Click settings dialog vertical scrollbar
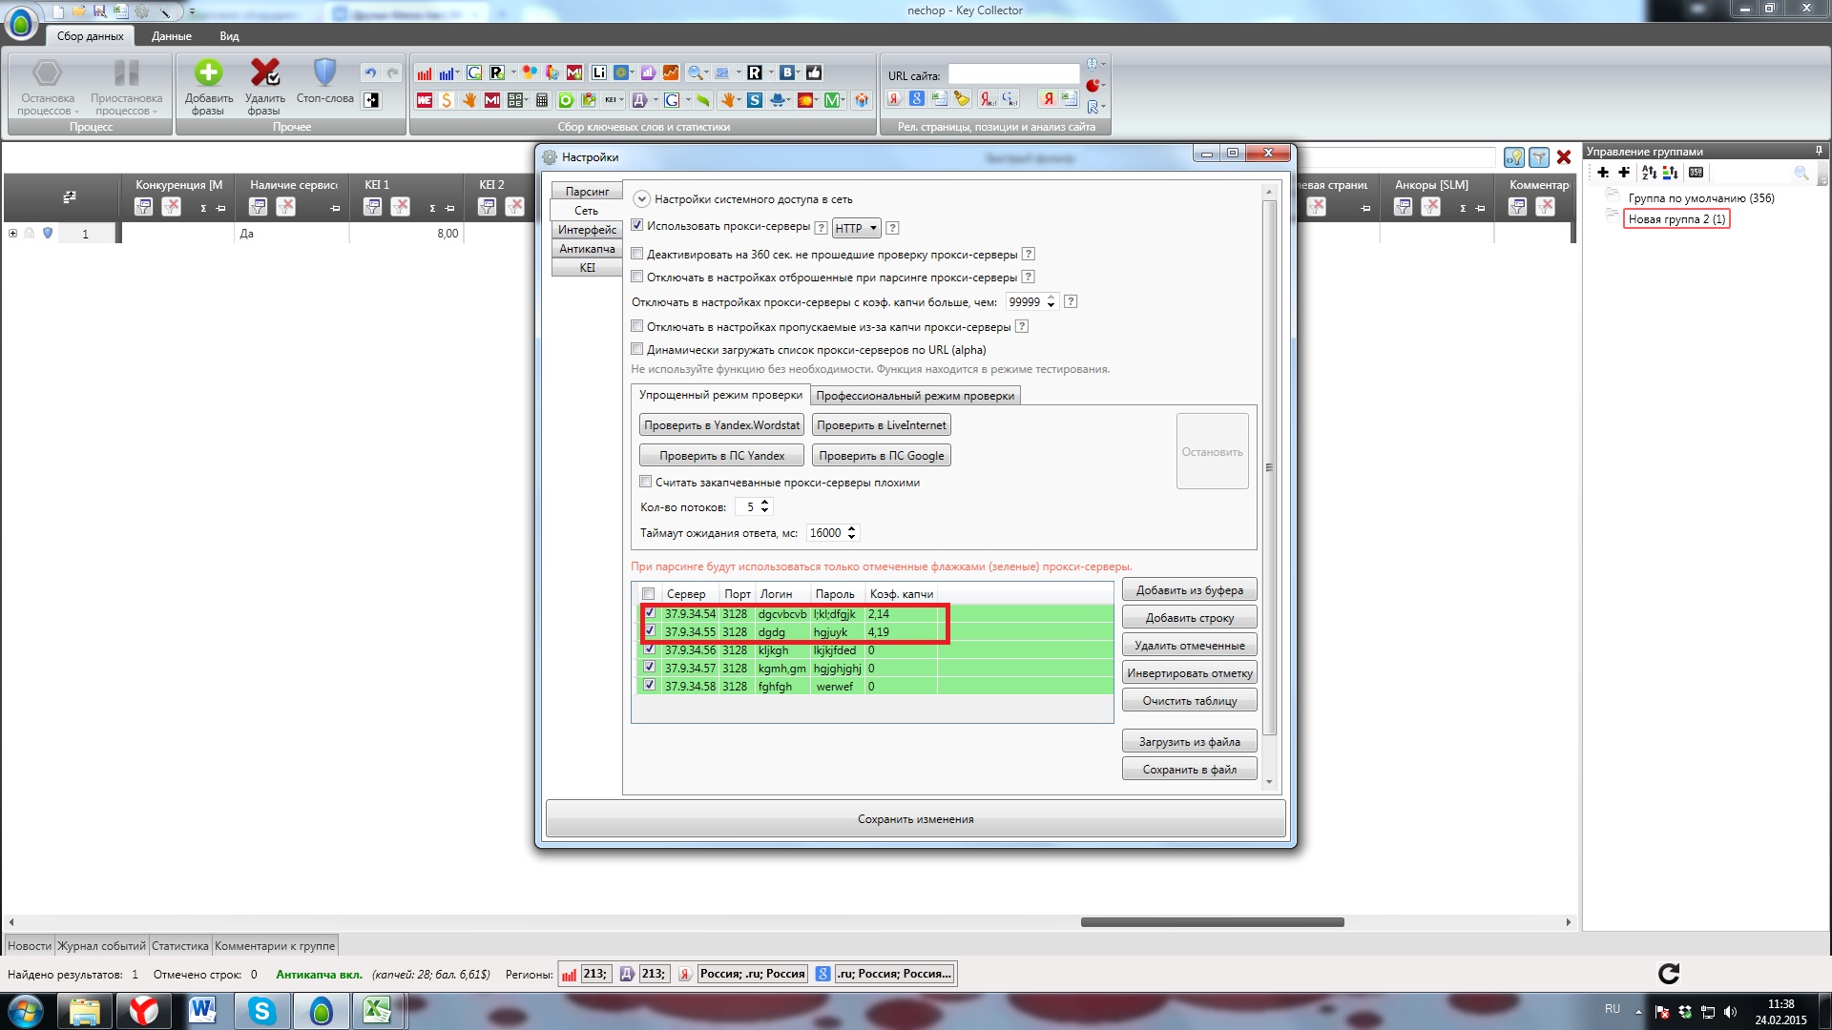 coord(1269,467)
